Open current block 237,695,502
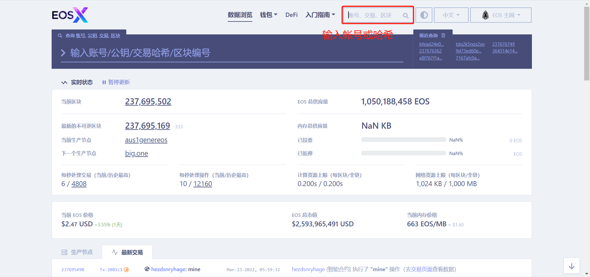The height and width of the screenshot is (277, 590). pyautogui.click(x=148, y=102)
